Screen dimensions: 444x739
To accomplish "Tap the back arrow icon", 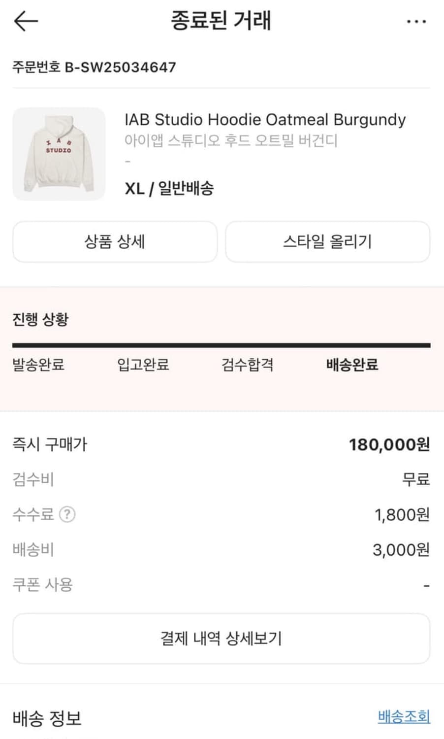I will coord(26,21).
